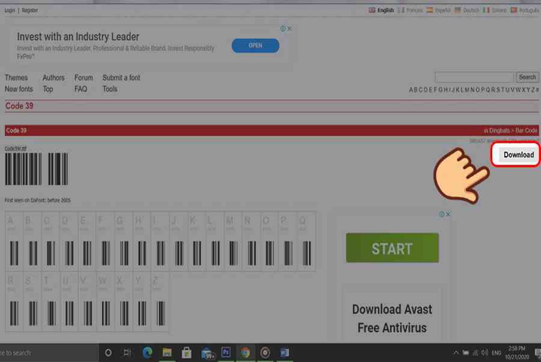
Task: Click the ENG input language indicator
Action: pos(496,353)
